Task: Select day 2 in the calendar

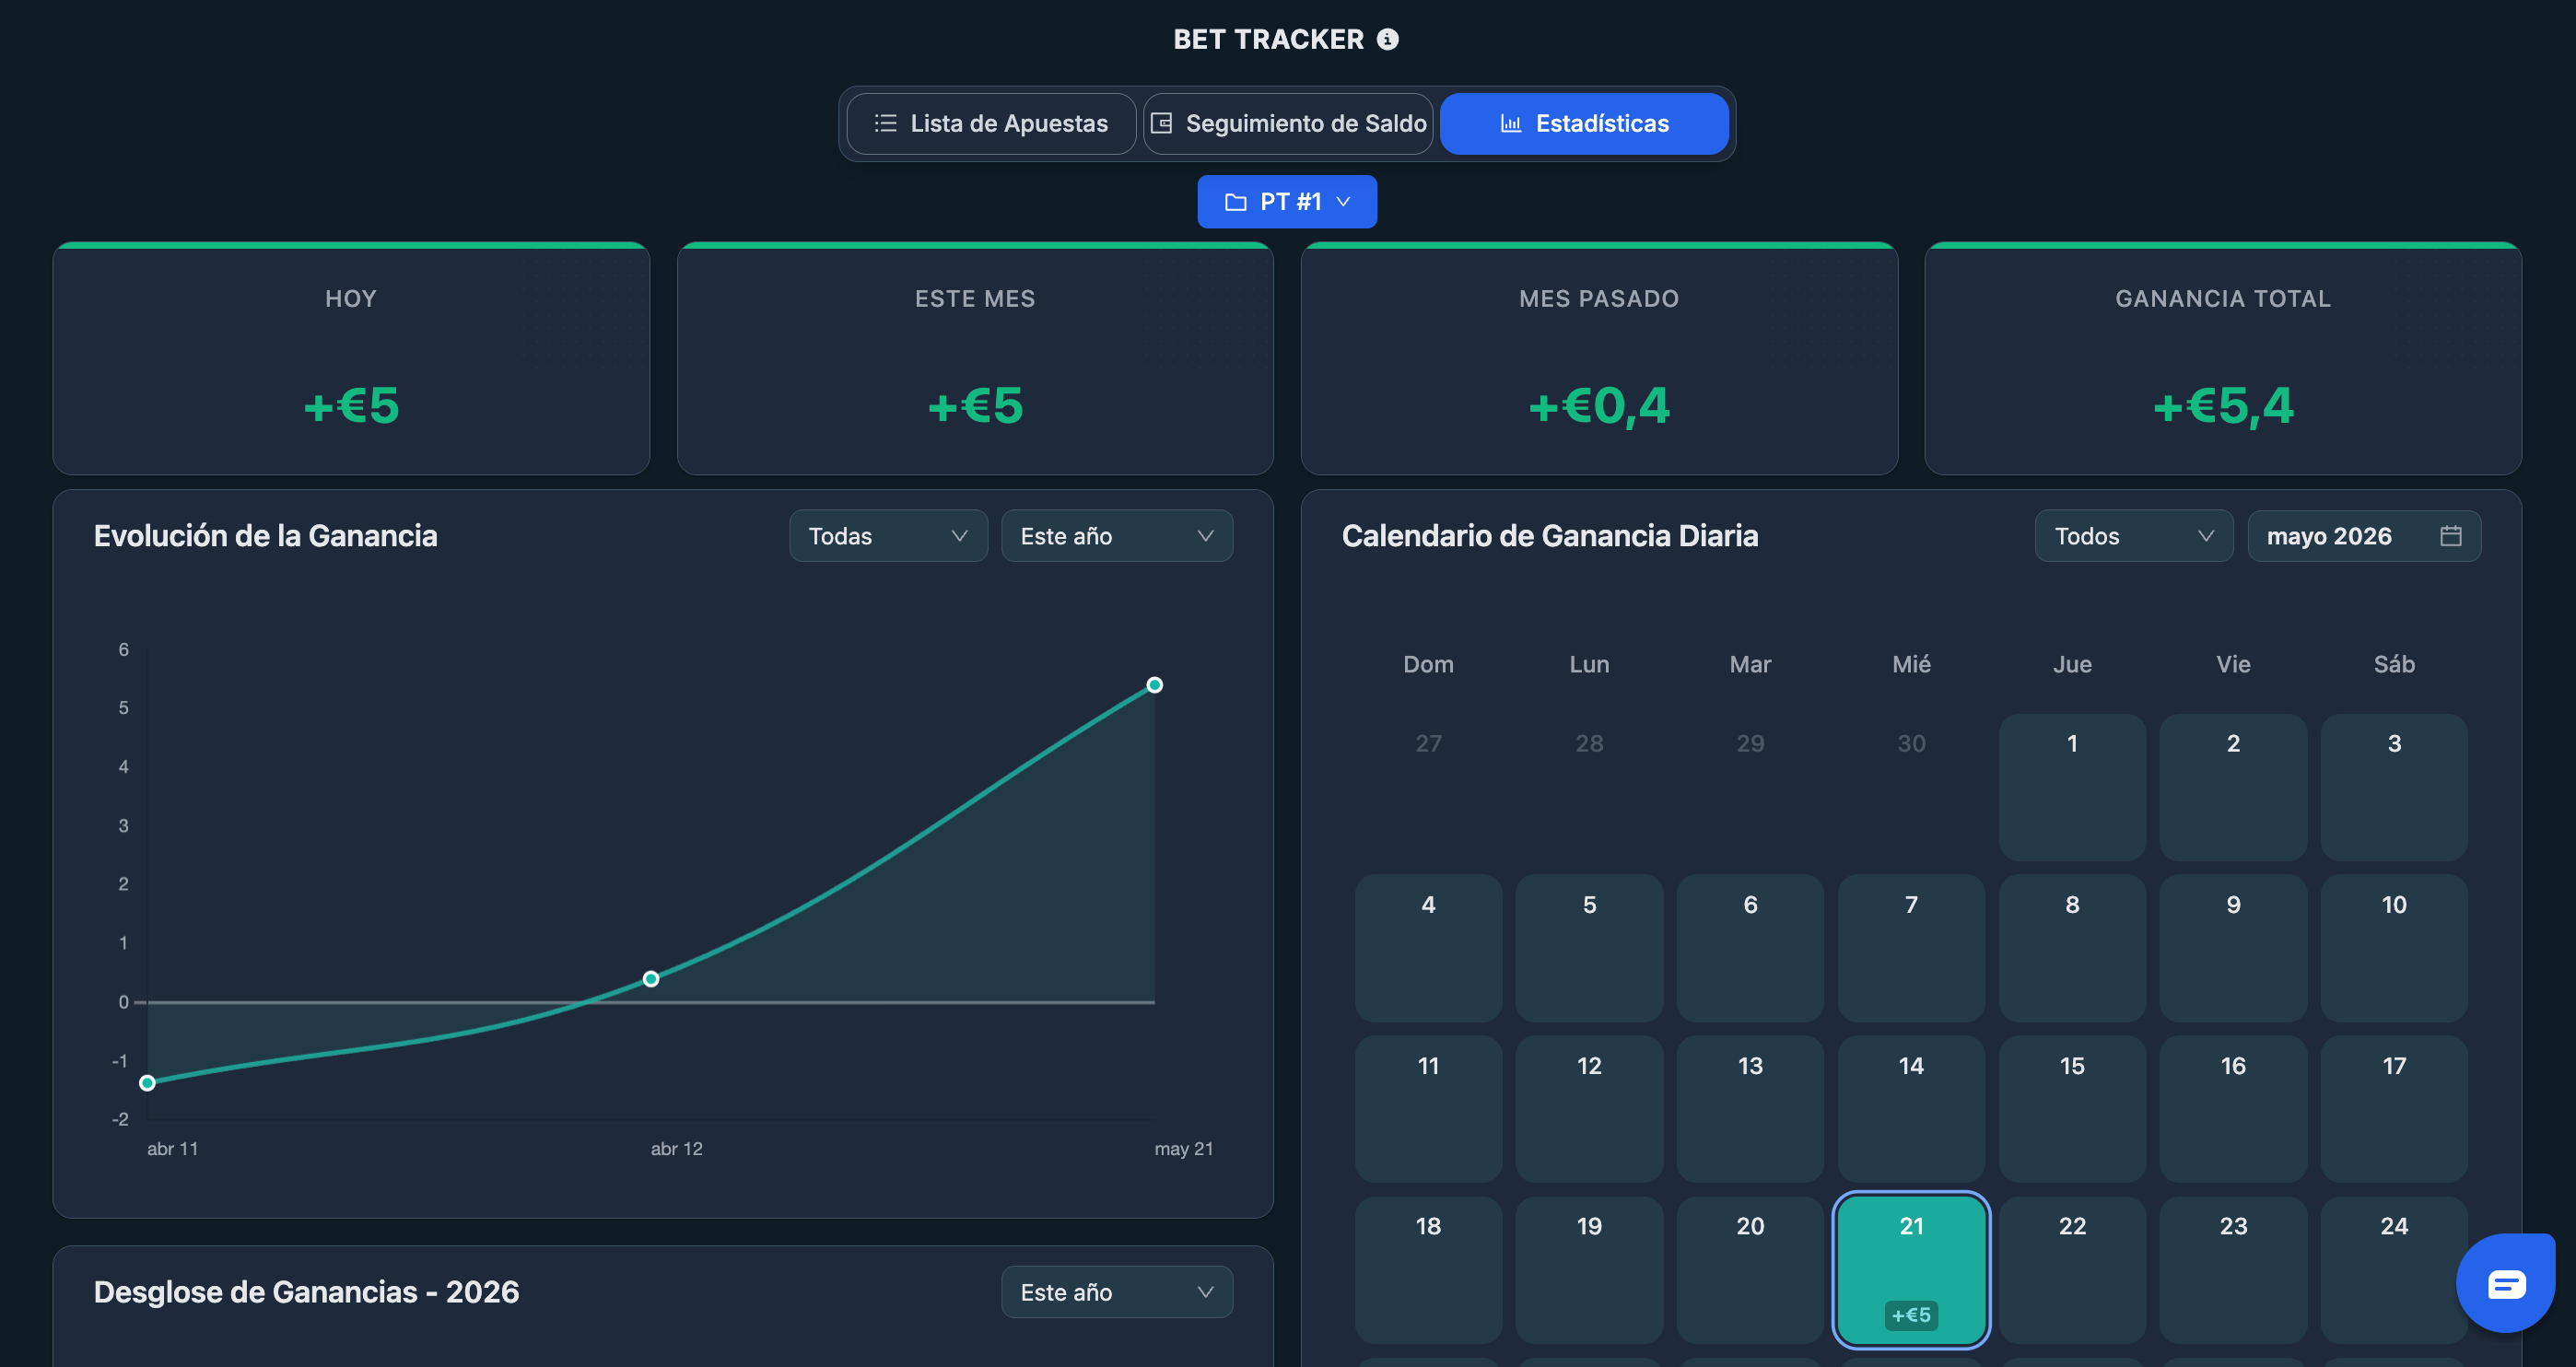Action: [2233, 787]
